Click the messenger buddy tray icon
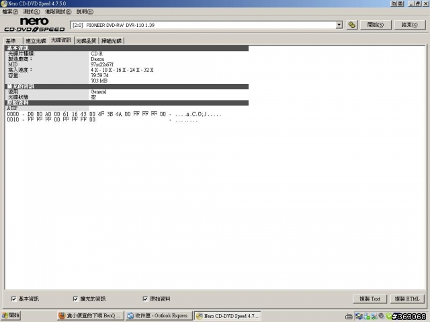 (x=367, y=316)
